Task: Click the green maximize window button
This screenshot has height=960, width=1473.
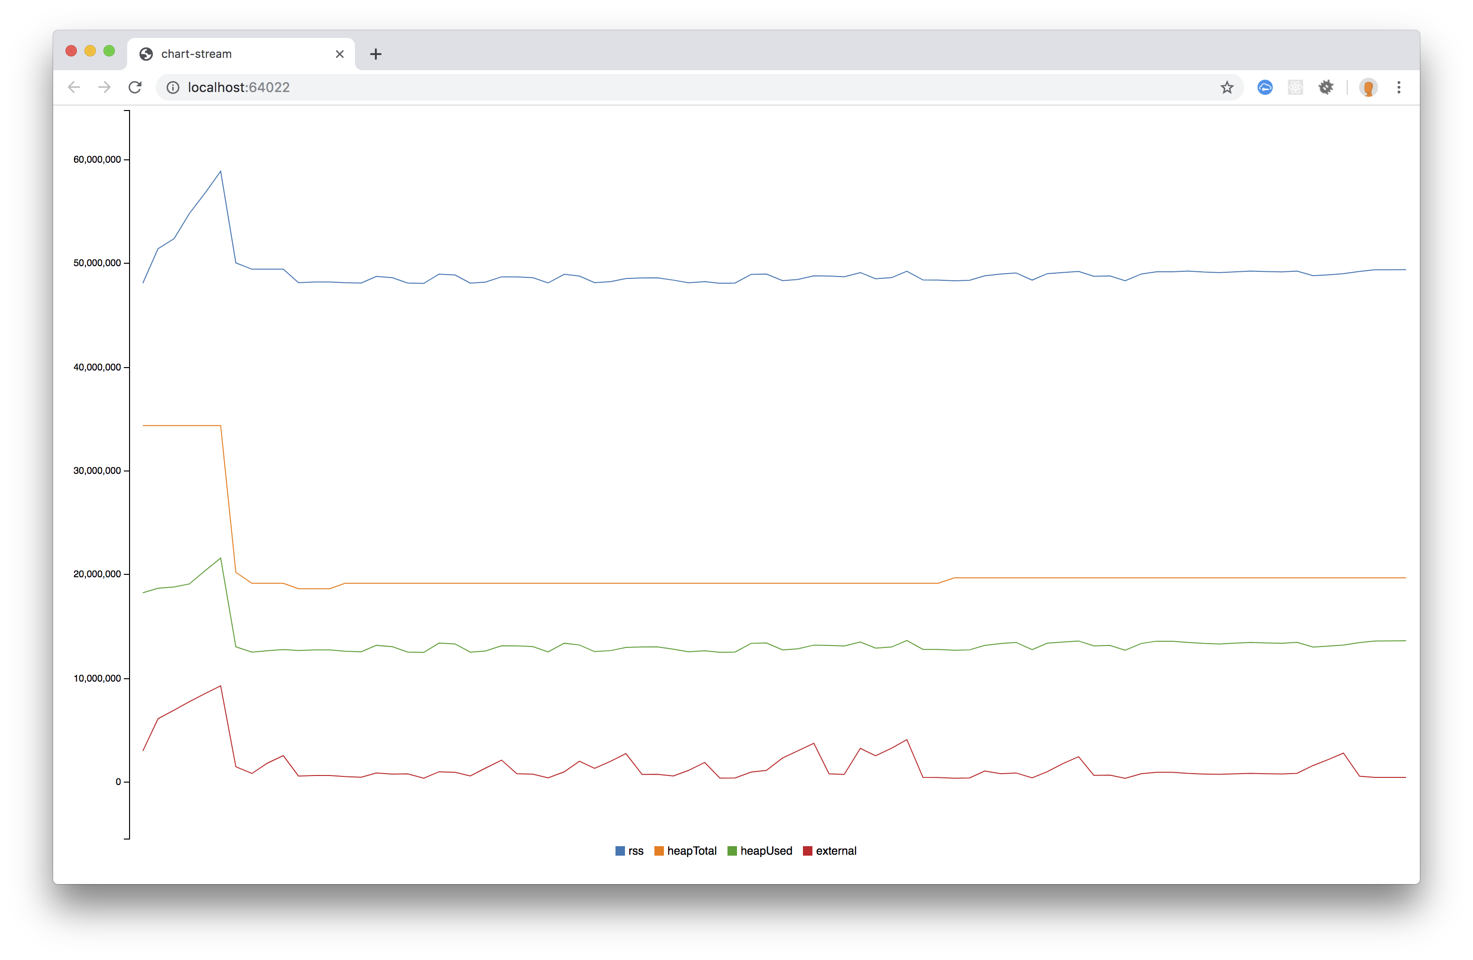Action: (110, 51)
